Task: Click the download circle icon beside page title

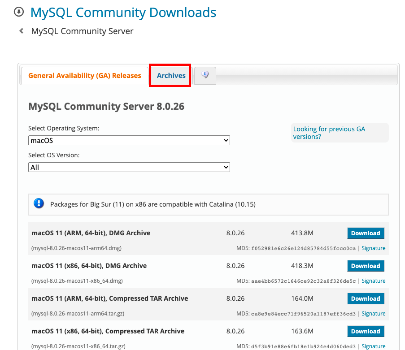Action: pos(19,12)
